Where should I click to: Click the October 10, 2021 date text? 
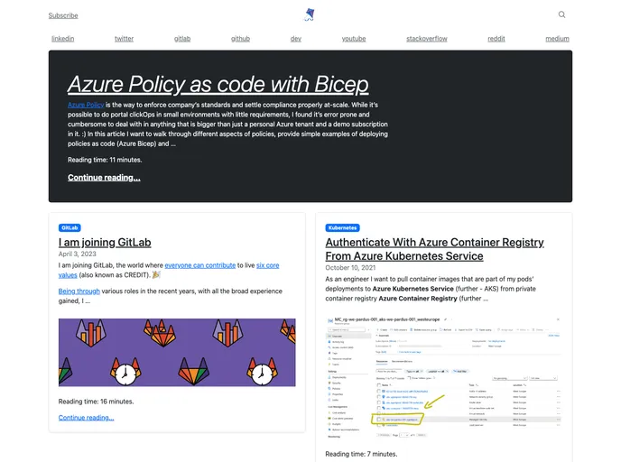pos(350,268)
